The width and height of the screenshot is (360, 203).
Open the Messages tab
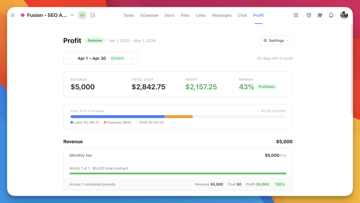click(222, 15)
